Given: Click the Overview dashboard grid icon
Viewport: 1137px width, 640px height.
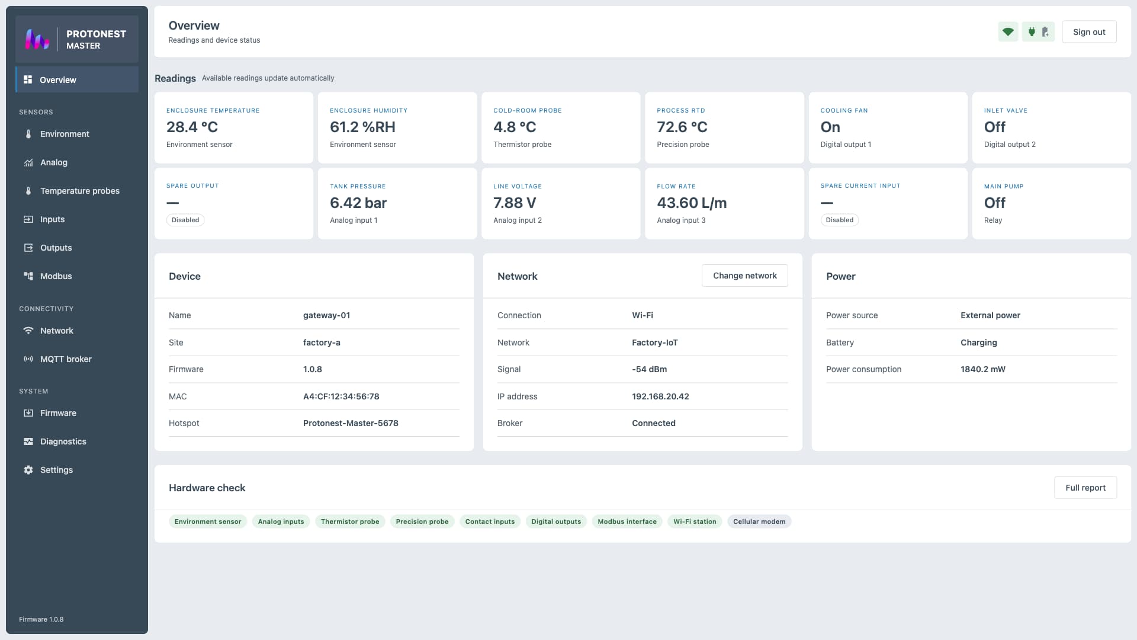Looking at the screenshot, I should pos(28,79).
